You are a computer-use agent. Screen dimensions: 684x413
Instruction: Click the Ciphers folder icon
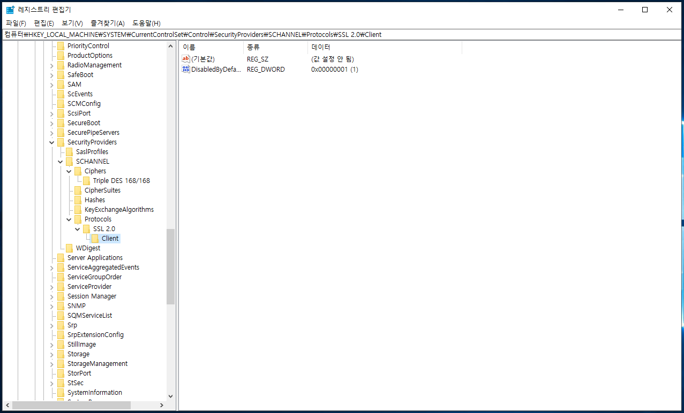tap(78, 171)
